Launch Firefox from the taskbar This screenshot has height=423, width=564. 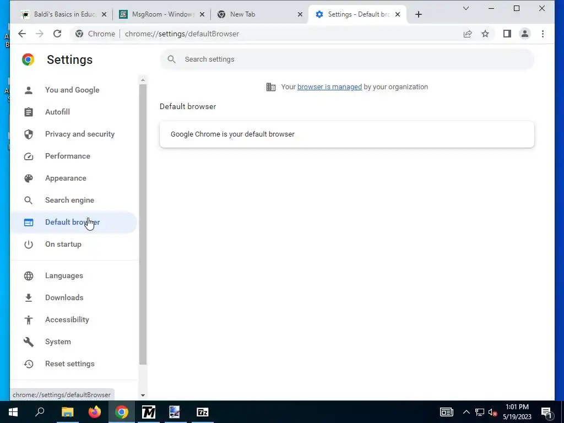(x=95, y=412)
